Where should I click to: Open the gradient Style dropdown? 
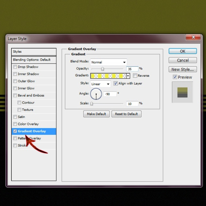click(x=101, y=84)
